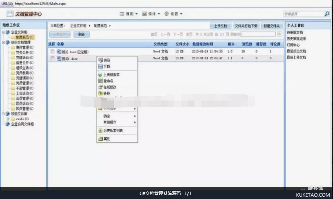The image size is (333, 199).
Task: Open the 锁定 submenu
Action: tap(117, 116)
